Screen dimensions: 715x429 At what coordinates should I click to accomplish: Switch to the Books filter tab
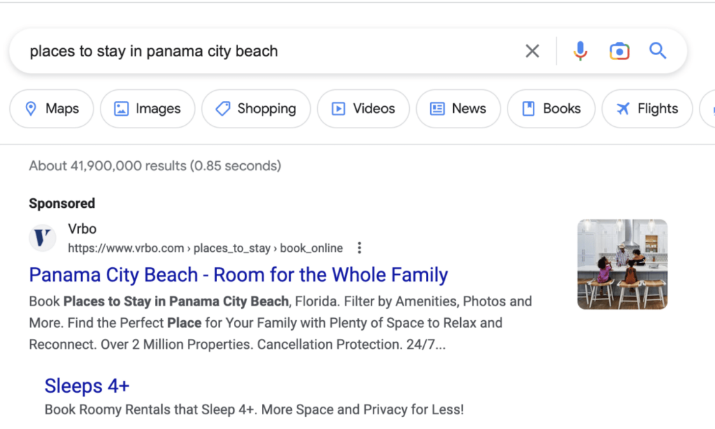pyautogui.click(x=551, y=108)
